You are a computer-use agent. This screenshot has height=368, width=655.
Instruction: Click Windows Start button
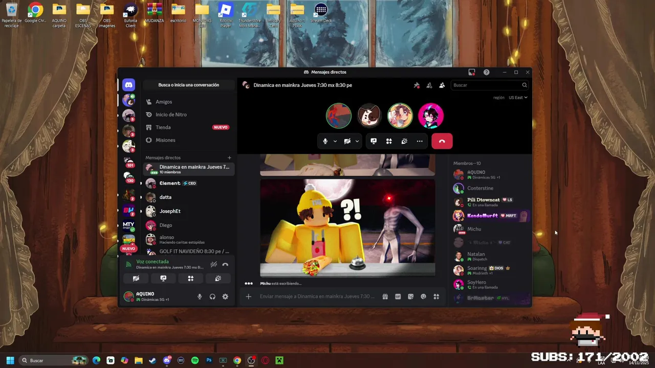10,360
